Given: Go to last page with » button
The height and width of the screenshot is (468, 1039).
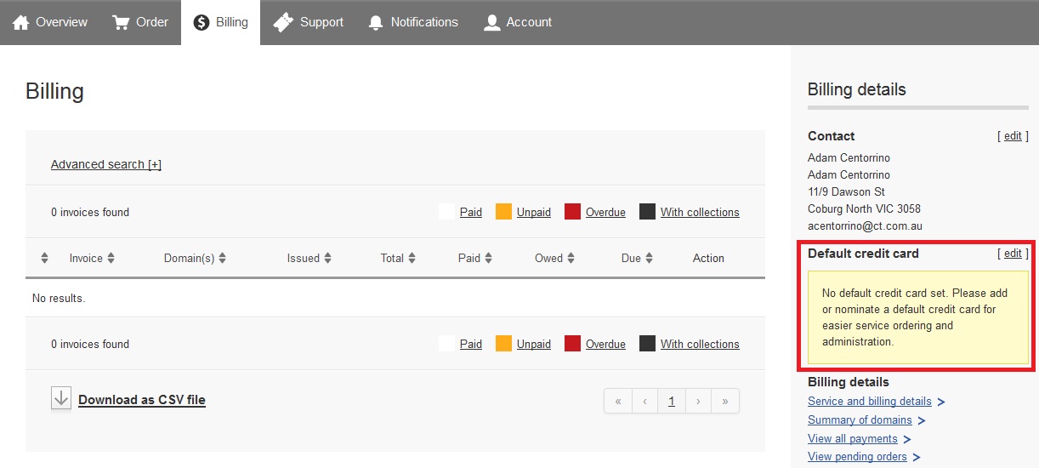Looking at the screenshot, I should click(725, 401).
